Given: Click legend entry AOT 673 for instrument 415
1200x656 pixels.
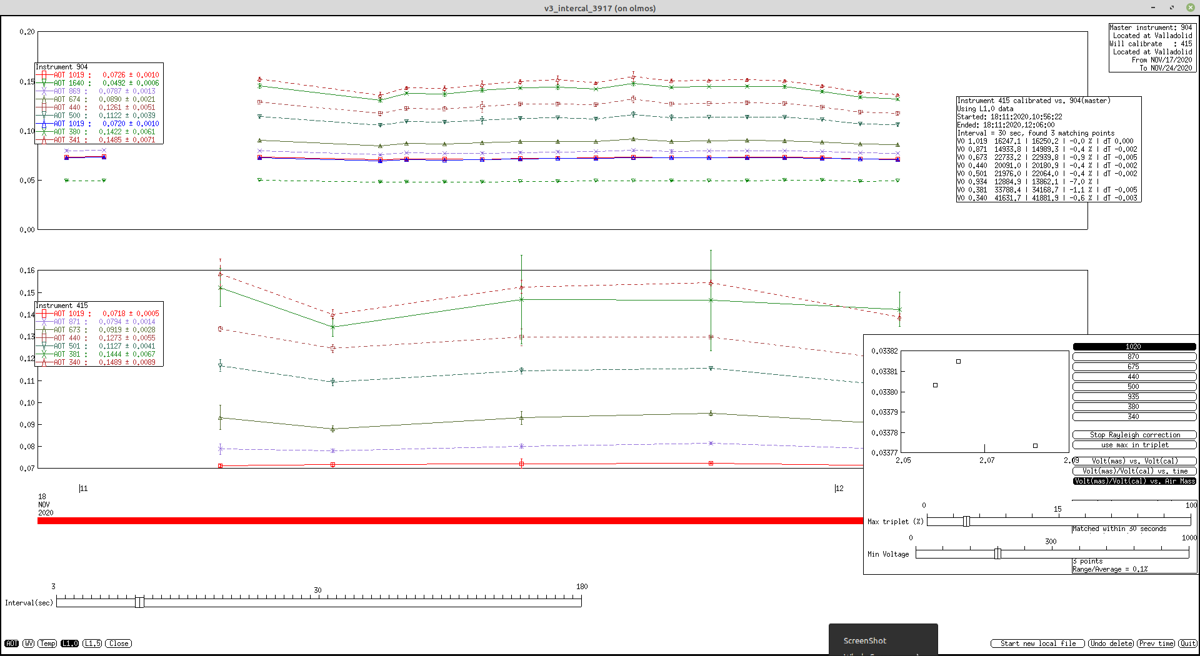Looking at the screenshot, I should tap(98, 330).
